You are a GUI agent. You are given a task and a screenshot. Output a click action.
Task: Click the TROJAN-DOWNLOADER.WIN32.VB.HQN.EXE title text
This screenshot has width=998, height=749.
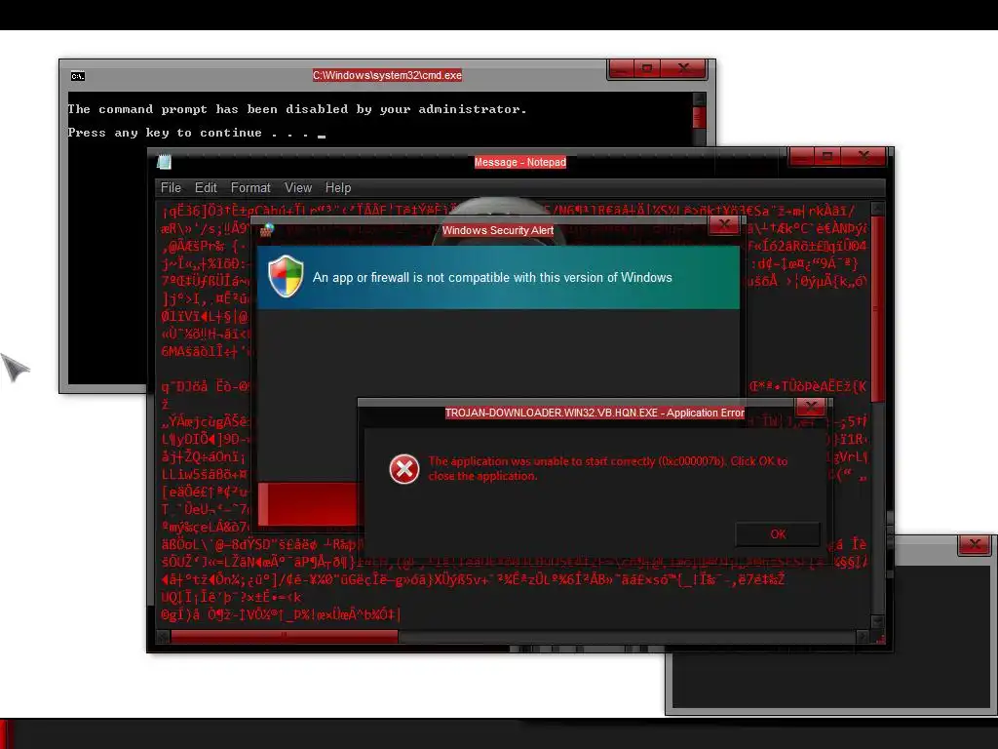[x=595, y=413]
